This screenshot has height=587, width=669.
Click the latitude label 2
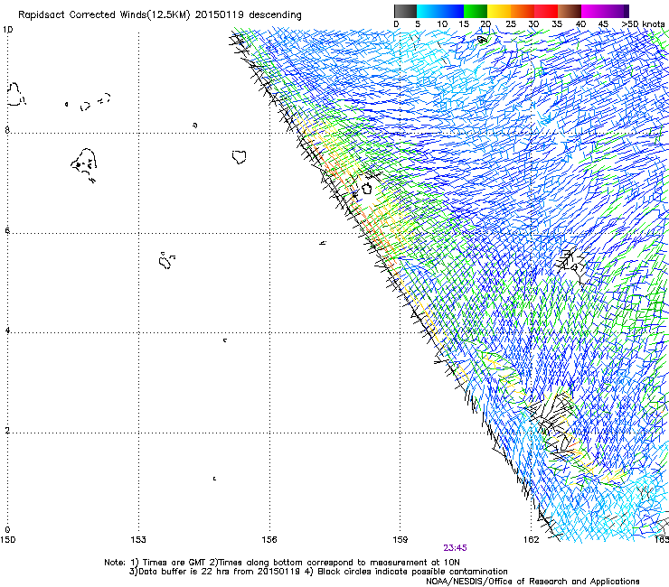coord(7,430)
